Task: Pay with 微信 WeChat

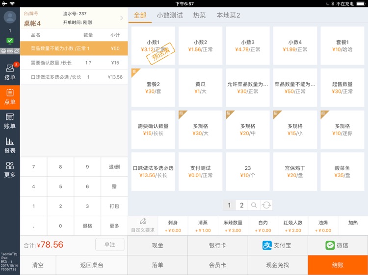Action: pos(338,245)
